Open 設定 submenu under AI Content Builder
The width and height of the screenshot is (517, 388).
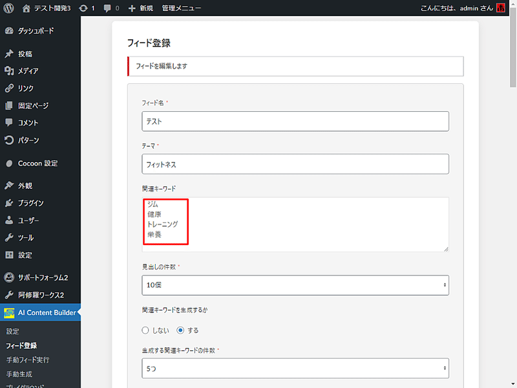13,331
